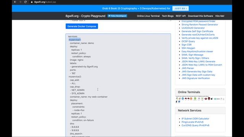Screen dimensions: 244x137
Task: Click '- SYS_ADMIN' line in output
Action: click(x=77, y=93)
